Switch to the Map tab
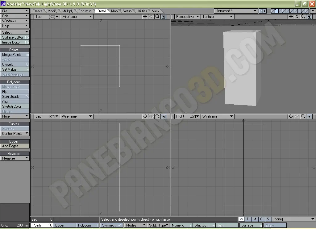Screen dimensions: 316x229 click(114, 11)
